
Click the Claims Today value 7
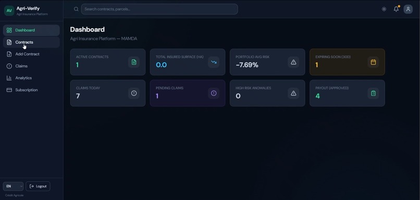pyautogui.click(x=78, y=96)
